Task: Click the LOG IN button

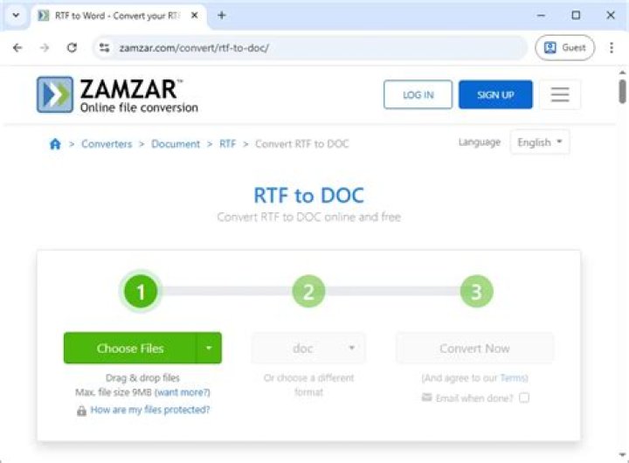Action: click(x=418, y=94)
